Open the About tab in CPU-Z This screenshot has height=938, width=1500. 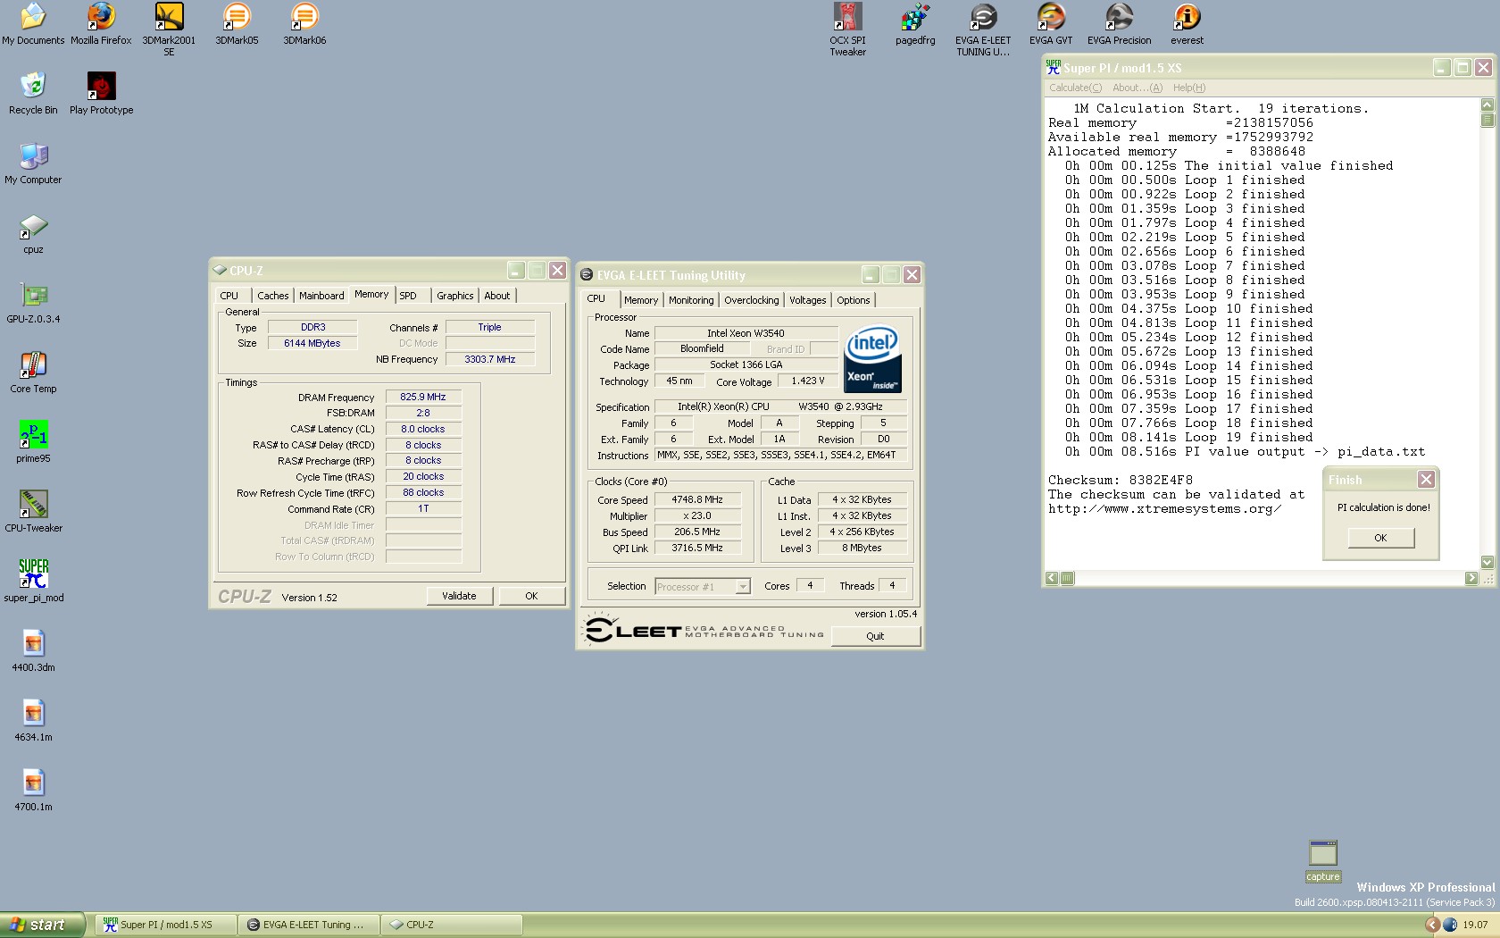(x=497, y=296)
